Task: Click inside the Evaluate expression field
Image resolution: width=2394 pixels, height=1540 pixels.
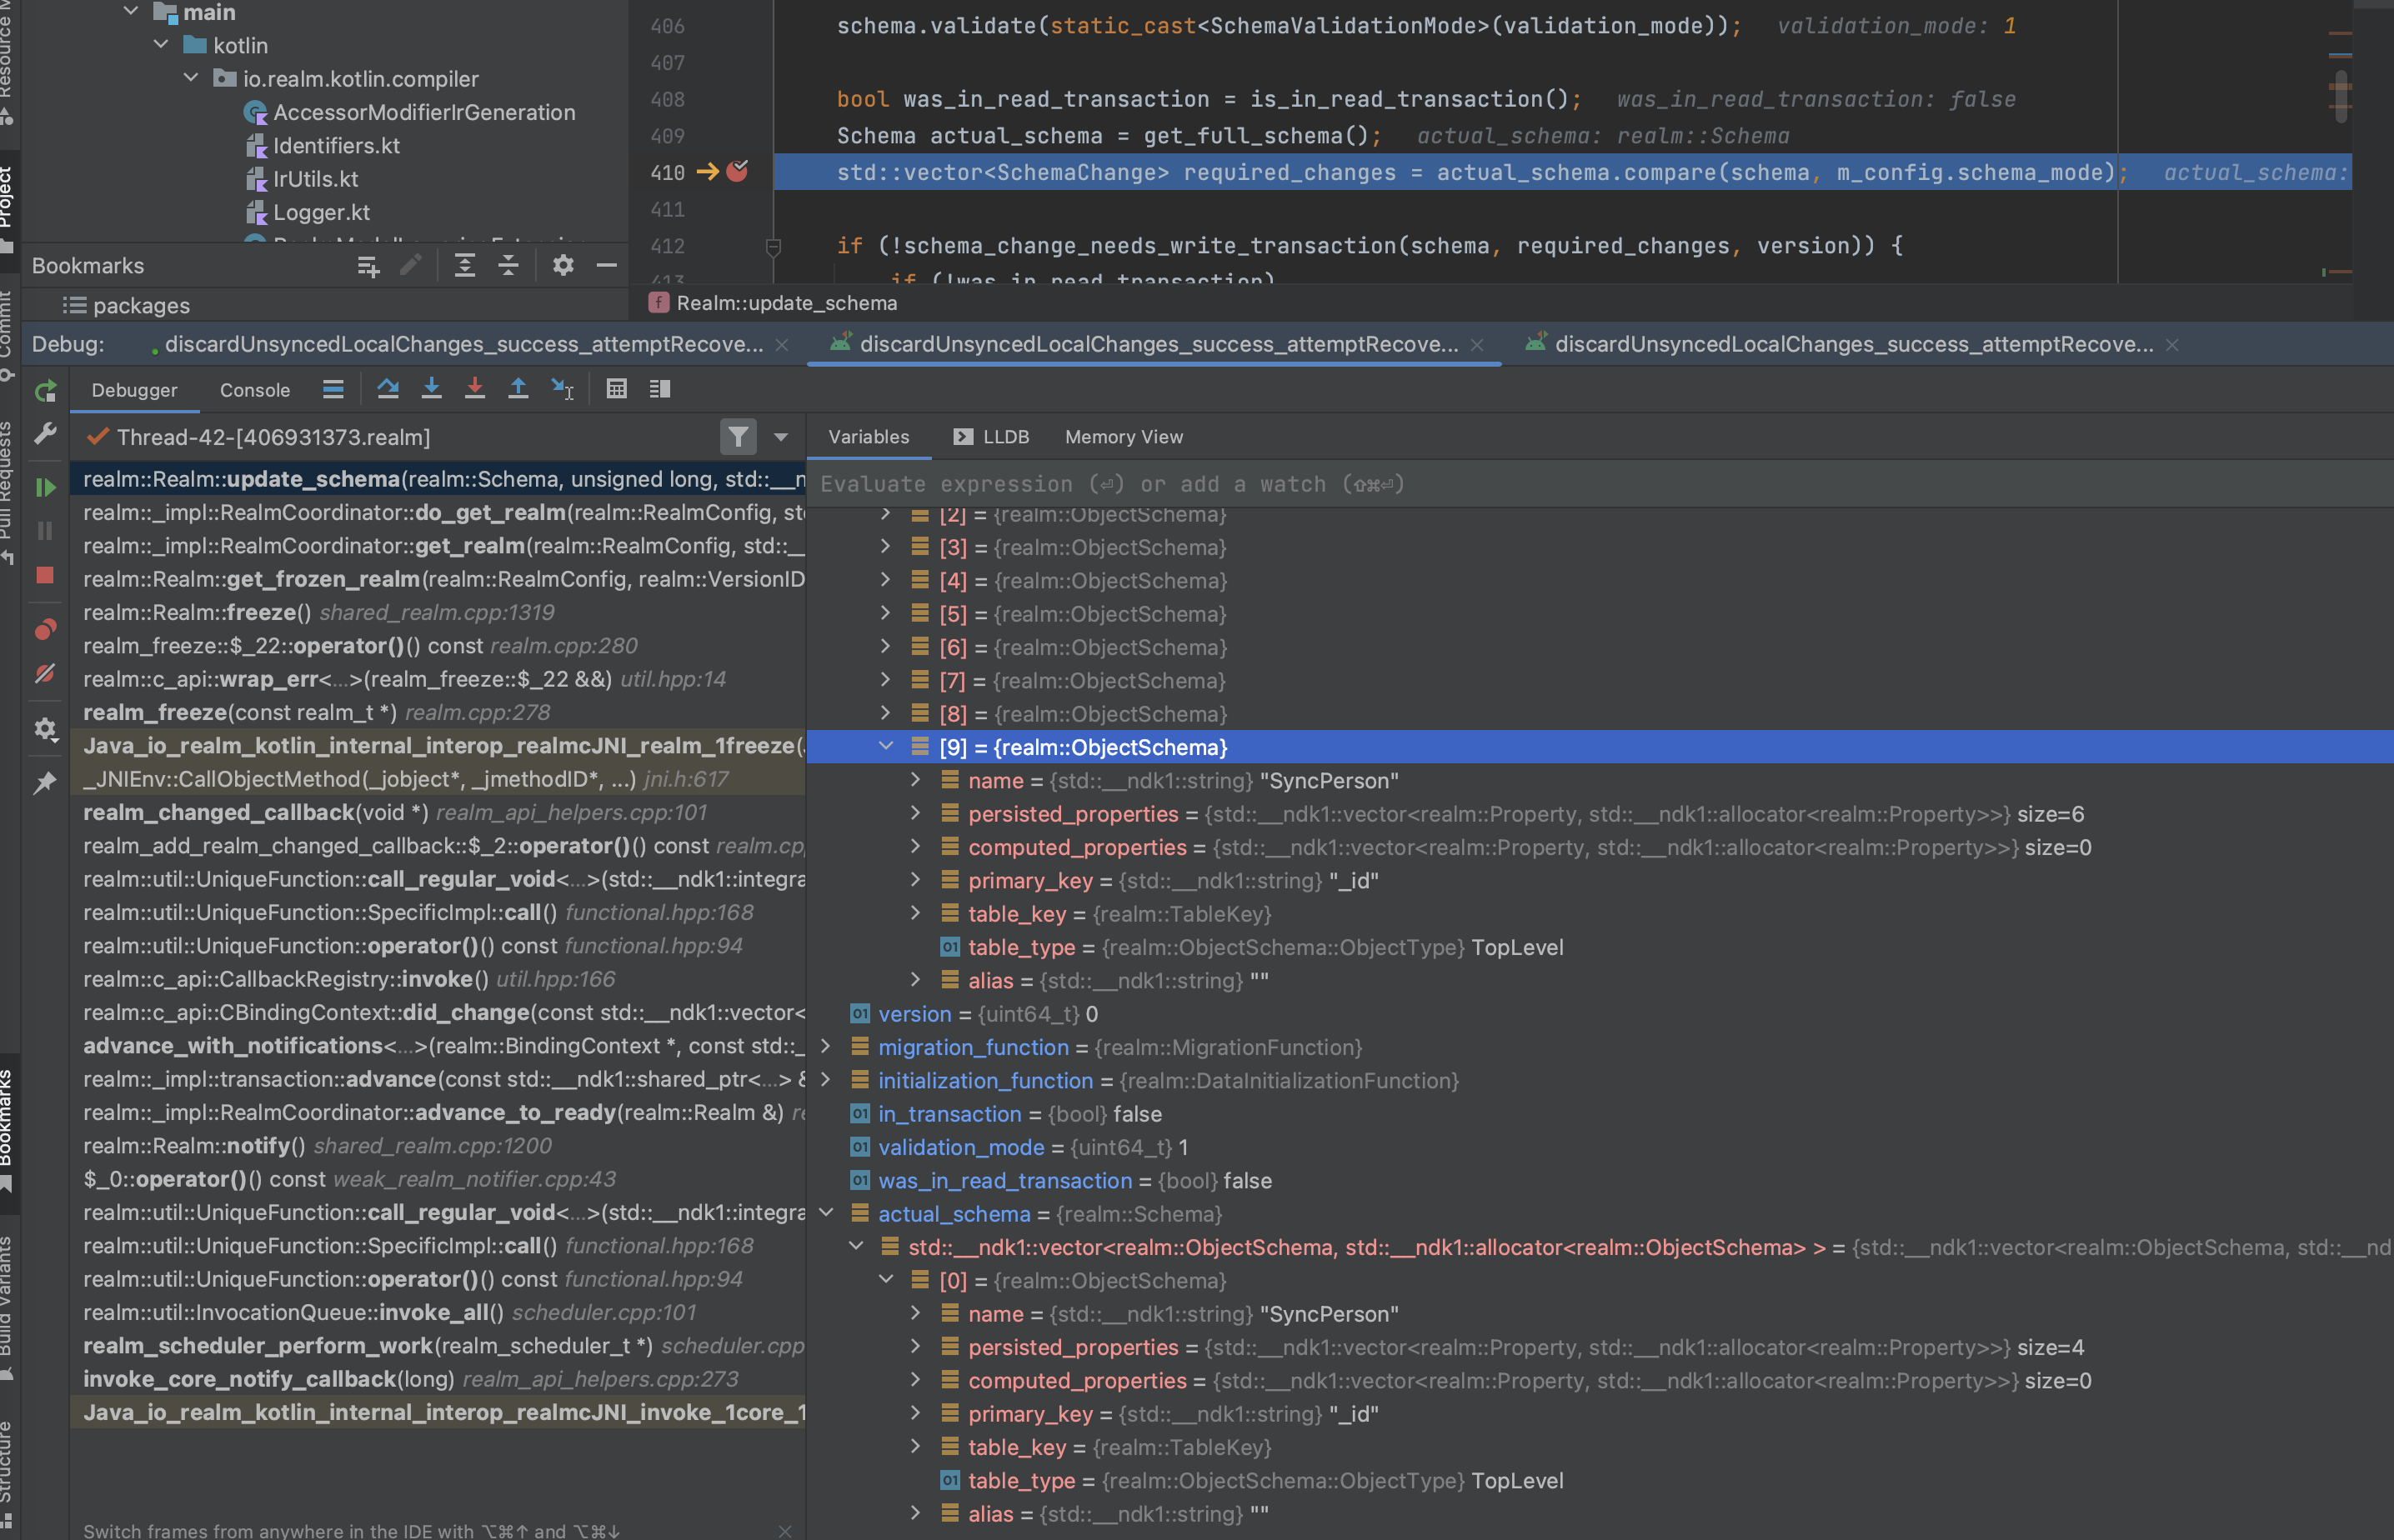Action: point(1100,483)
